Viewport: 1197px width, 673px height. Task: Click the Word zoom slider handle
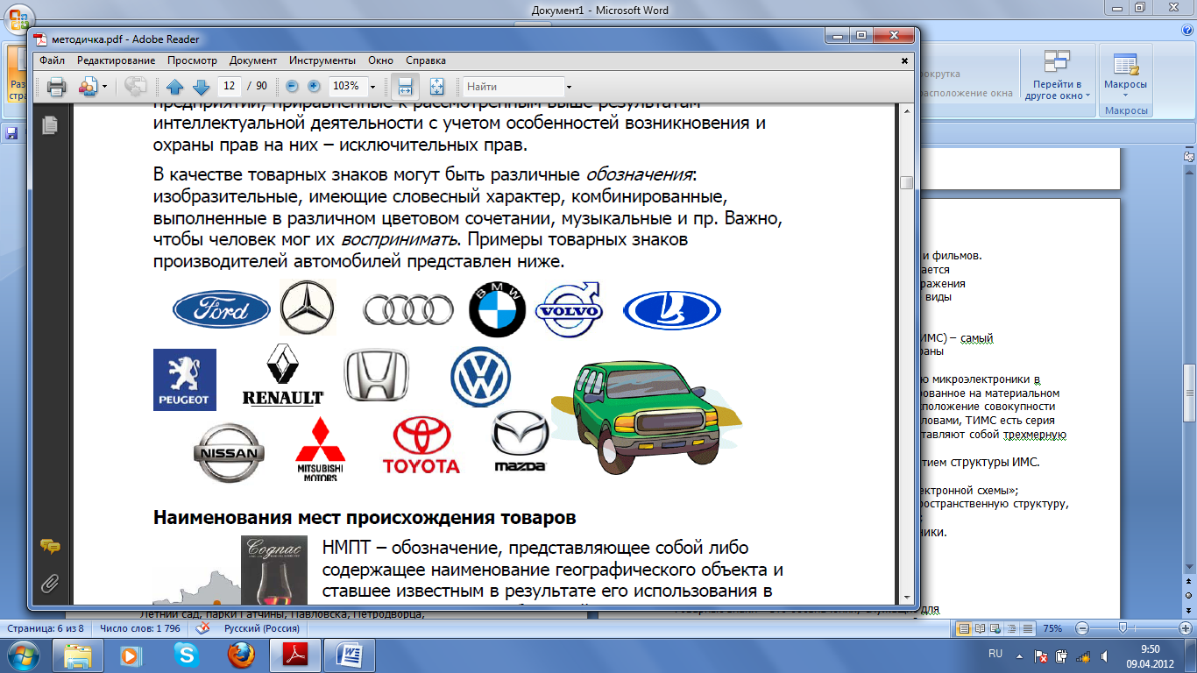coord(1123,628)
